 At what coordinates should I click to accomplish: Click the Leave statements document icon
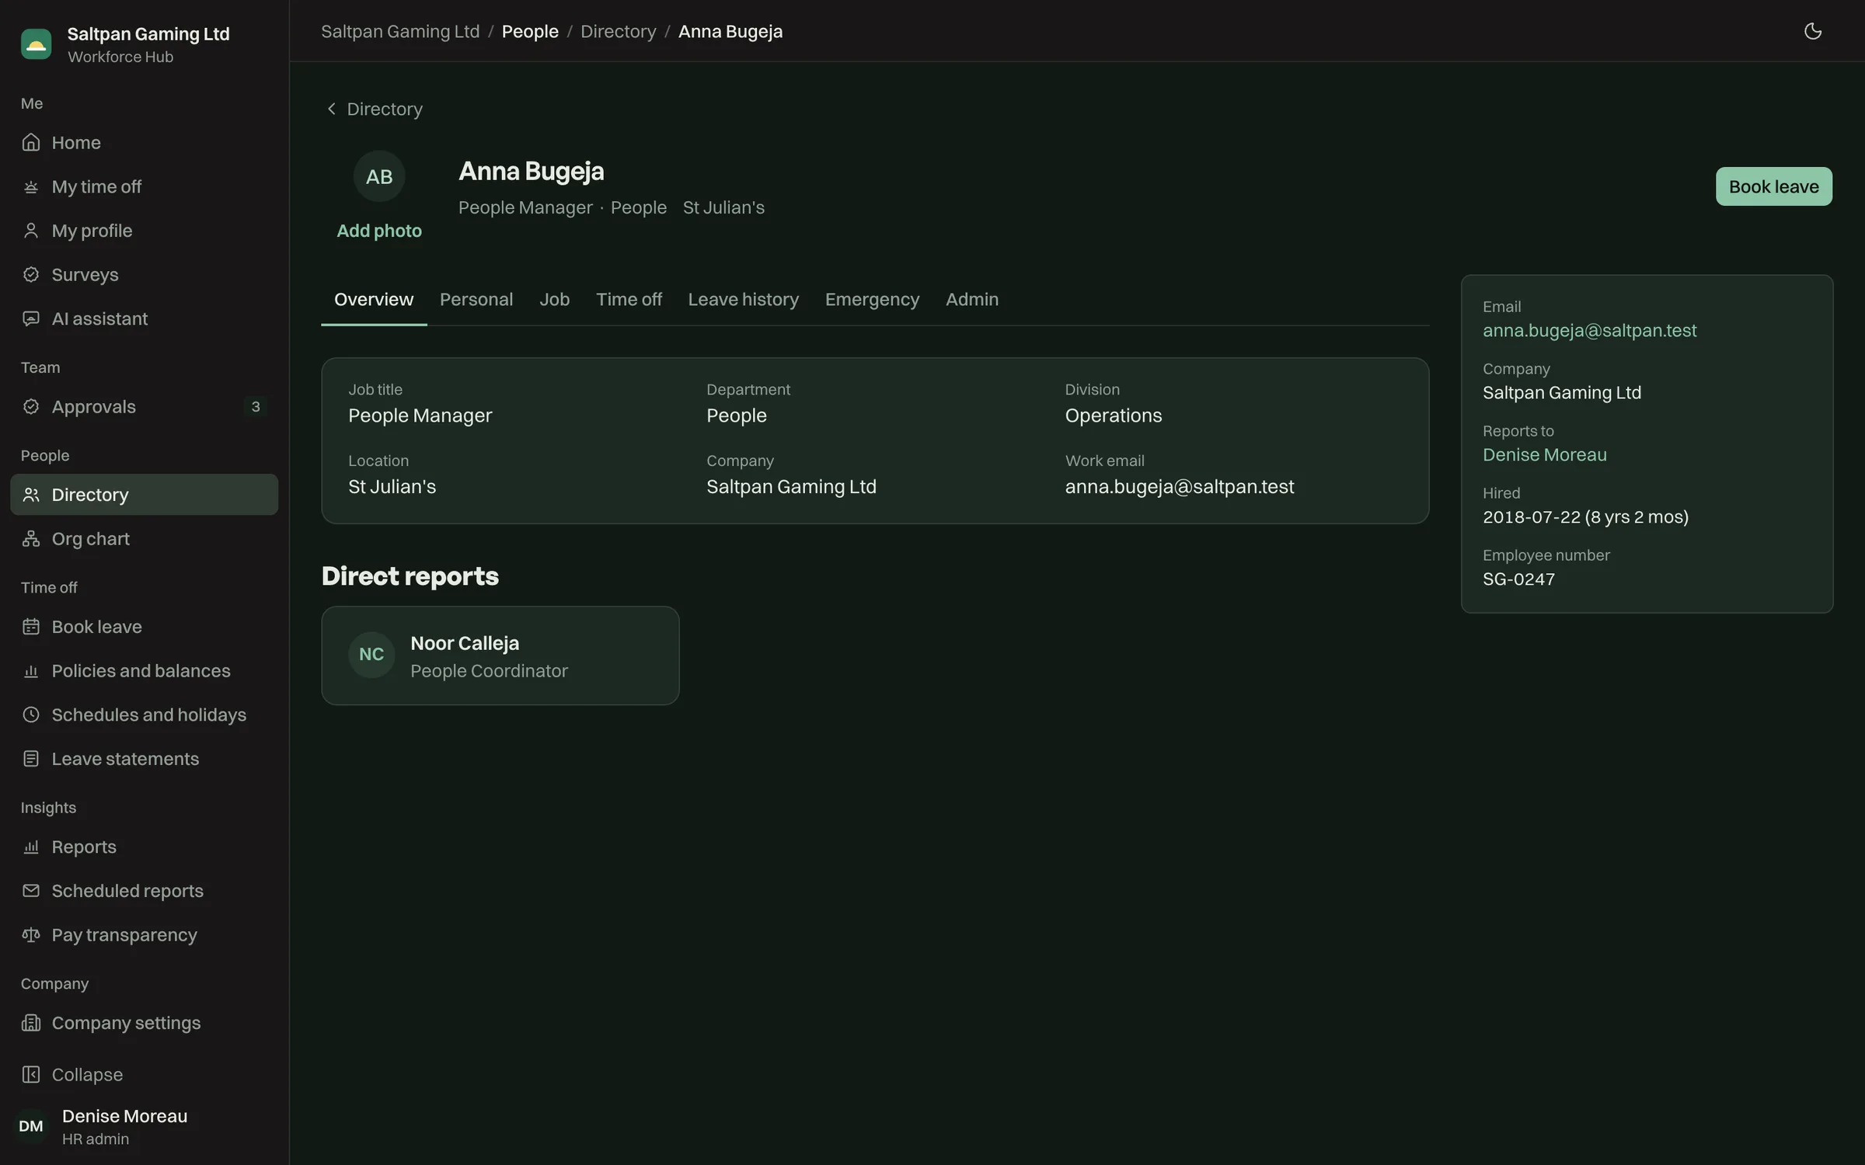coord(31,759)
